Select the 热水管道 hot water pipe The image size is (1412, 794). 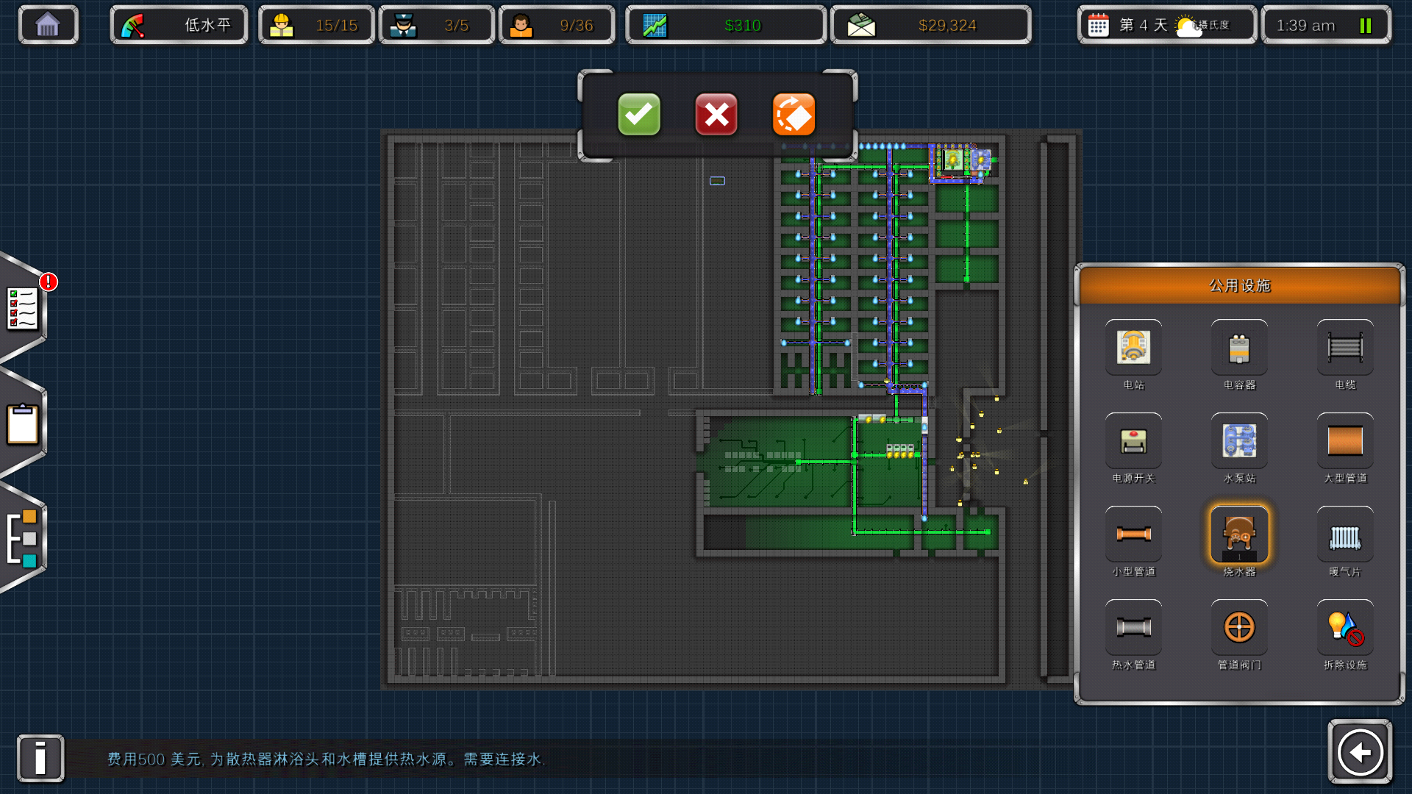(x=1133, y=627)
